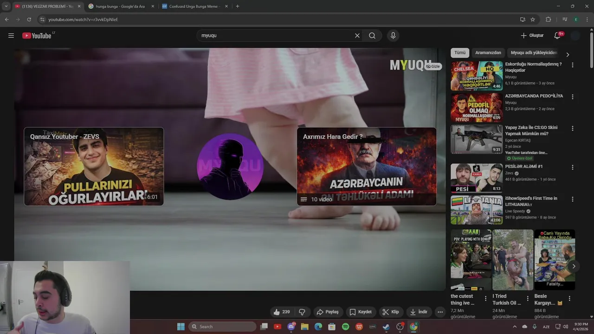Viewport: 594px width, 334px height.
Task: Select the Tümü filter chip
Action: point(460,53)
